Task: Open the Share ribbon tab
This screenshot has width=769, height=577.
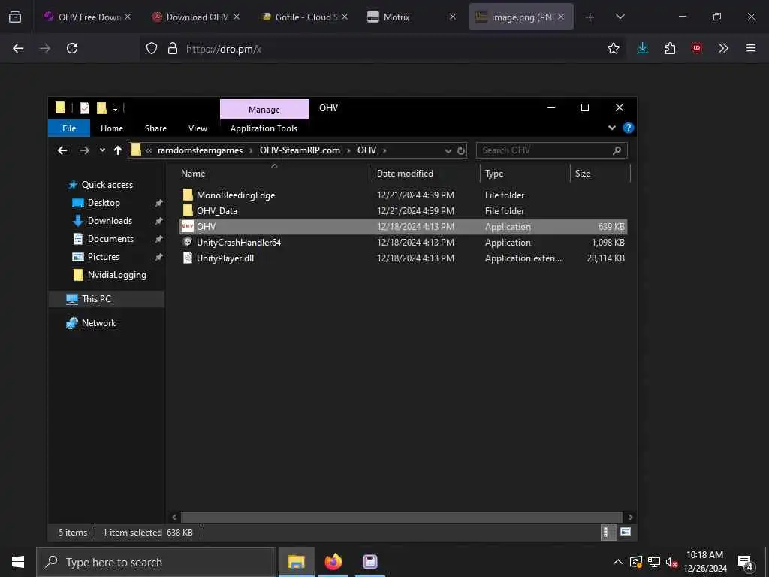Action: tap(155, 128)
